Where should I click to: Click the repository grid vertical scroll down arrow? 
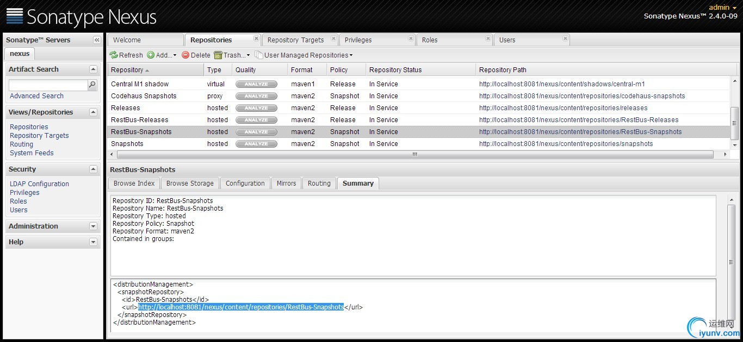click(735, 145)
